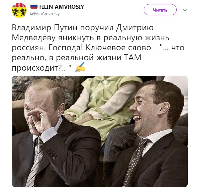Open the FILIN AMVROSIY profile avatar

tap(19, 10)
